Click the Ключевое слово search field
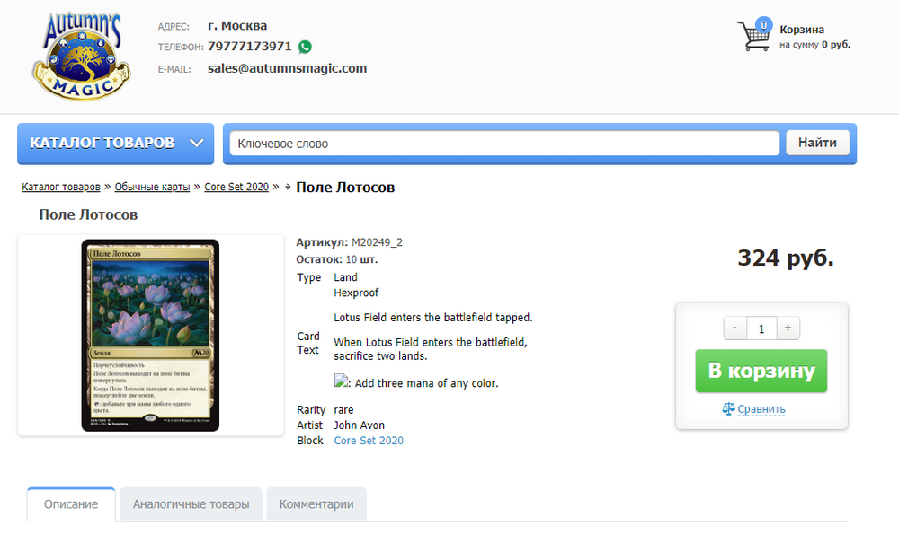Screen dimensions: 899x534 click(x=503, y=144)
